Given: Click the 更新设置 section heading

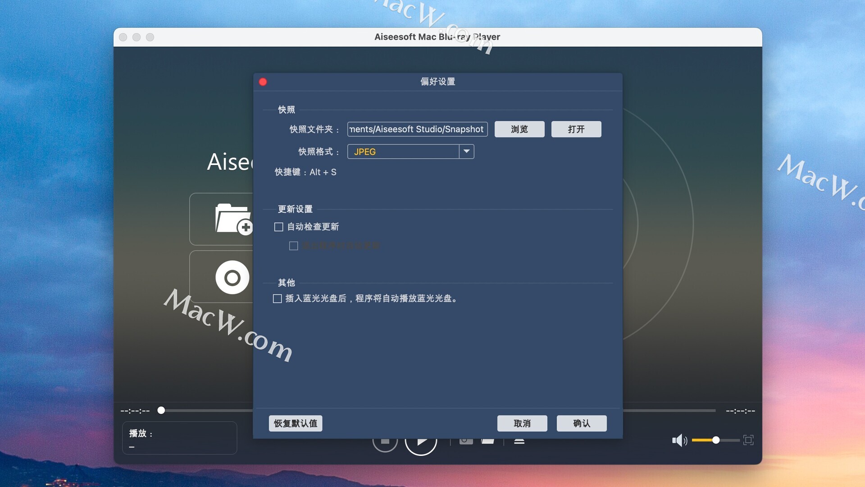Looking at the screenshot, I should pyautogui.click(x=295, y=209).
